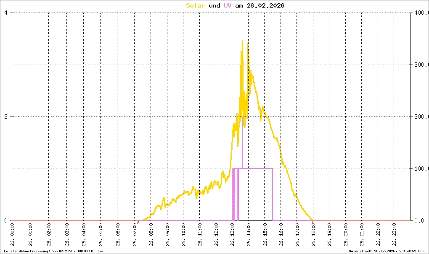Select the time label "26. 10:00"
The image size is (429, 254).
click(183, 235)
